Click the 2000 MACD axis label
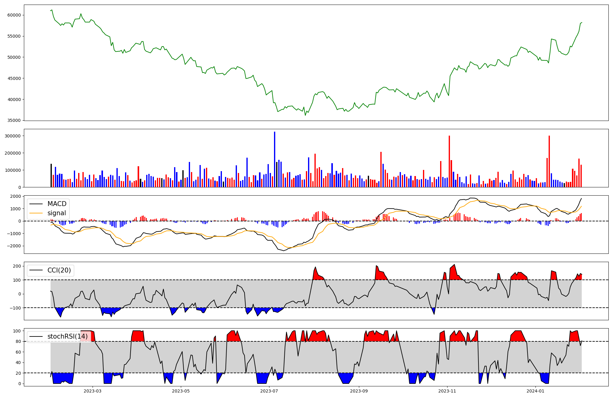This screenshot has height=398, width=613. (16, 196)
